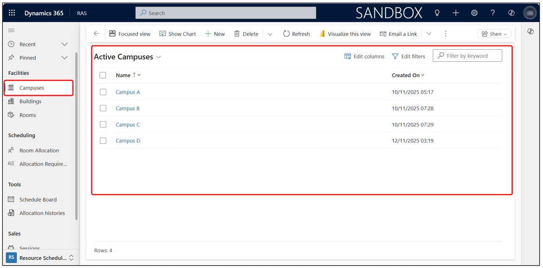Screen dimensions: 543x268
Task: Open Buildings in the Facilities menu
Action: (30, 101)
